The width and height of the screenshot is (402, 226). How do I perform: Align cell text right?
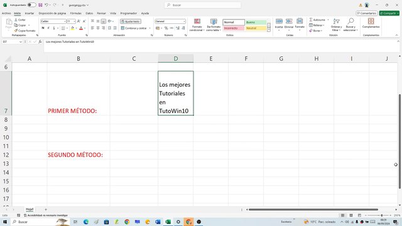(103, 28)
